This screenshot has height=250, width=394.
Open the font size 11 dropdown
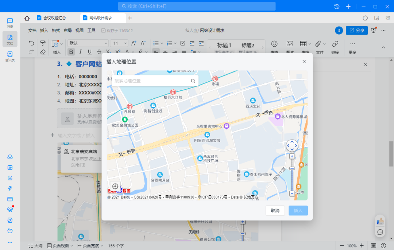[x=119, y=43]
